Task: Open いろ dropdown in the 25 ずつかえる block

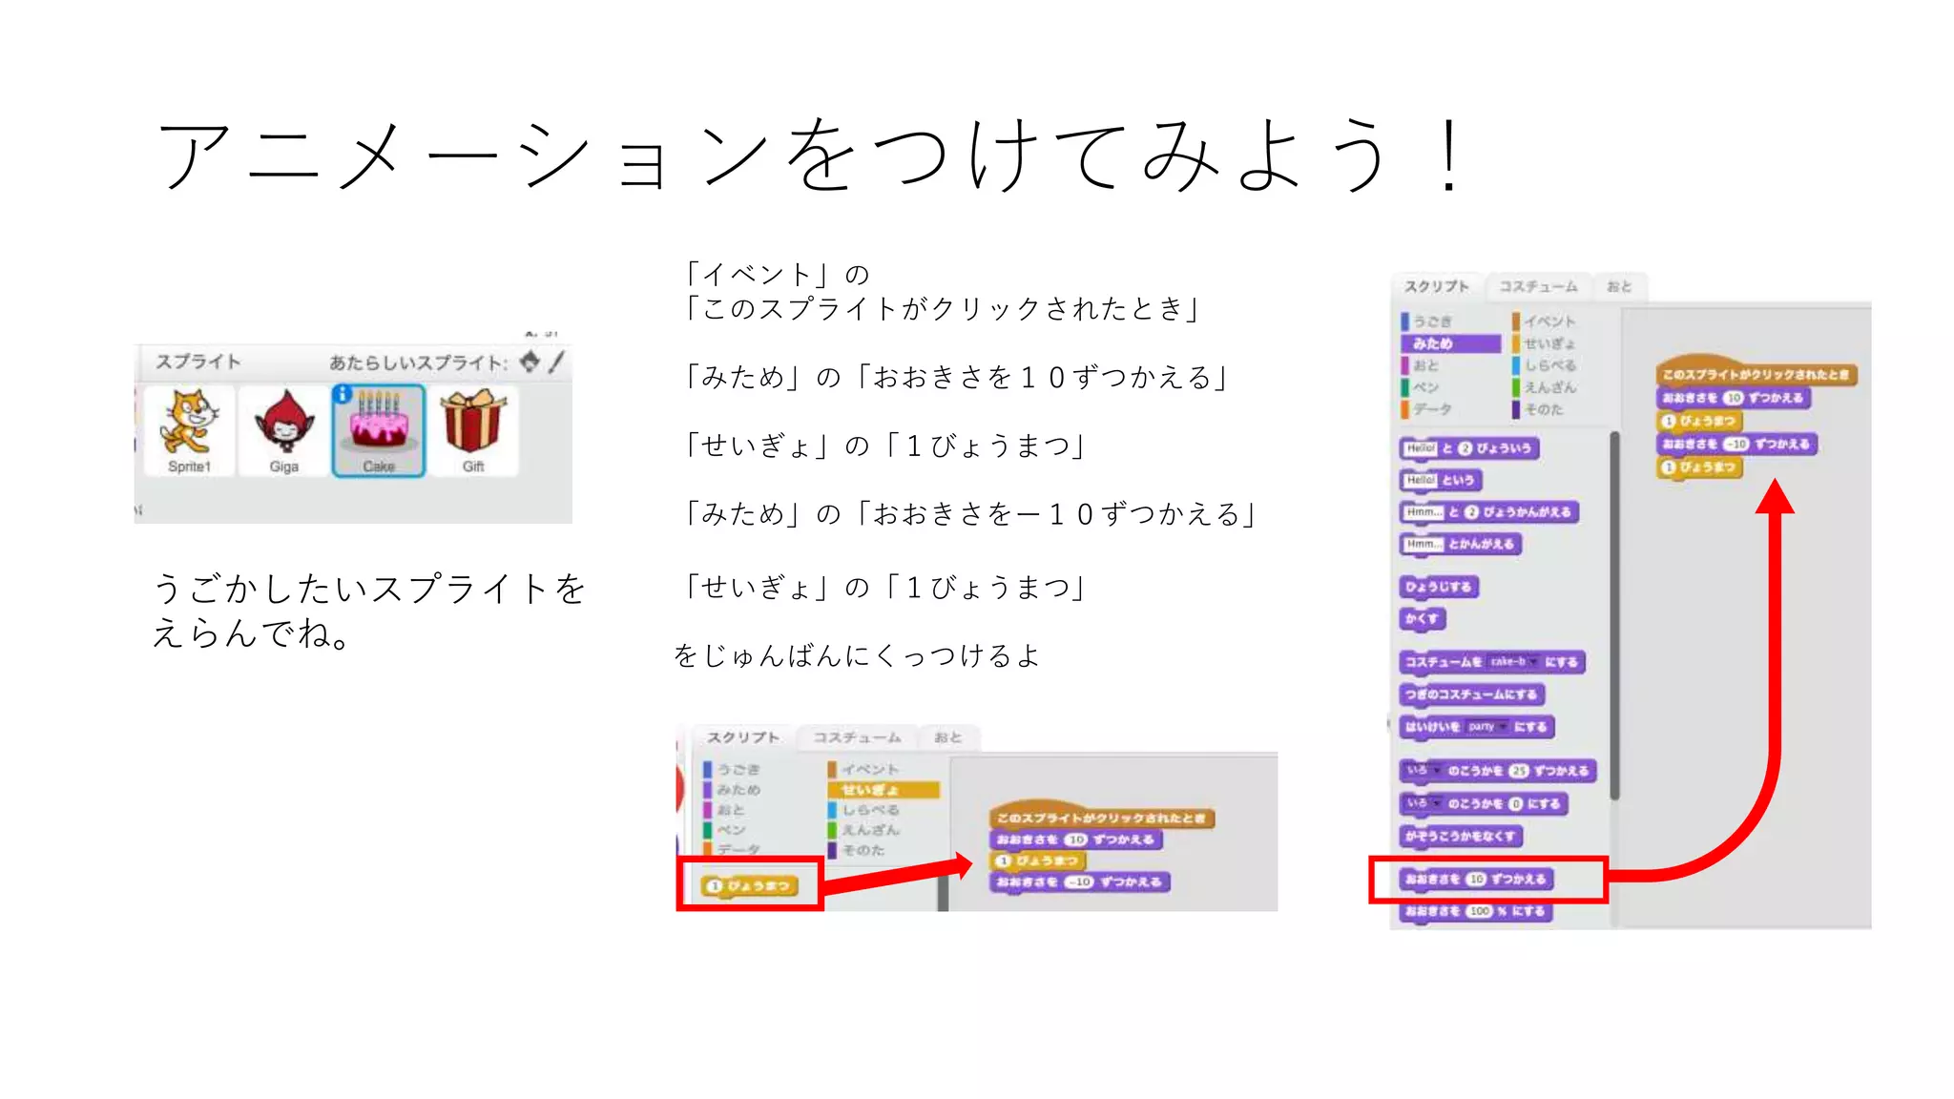Action: pyautogui.click(x=1423, y=771)
